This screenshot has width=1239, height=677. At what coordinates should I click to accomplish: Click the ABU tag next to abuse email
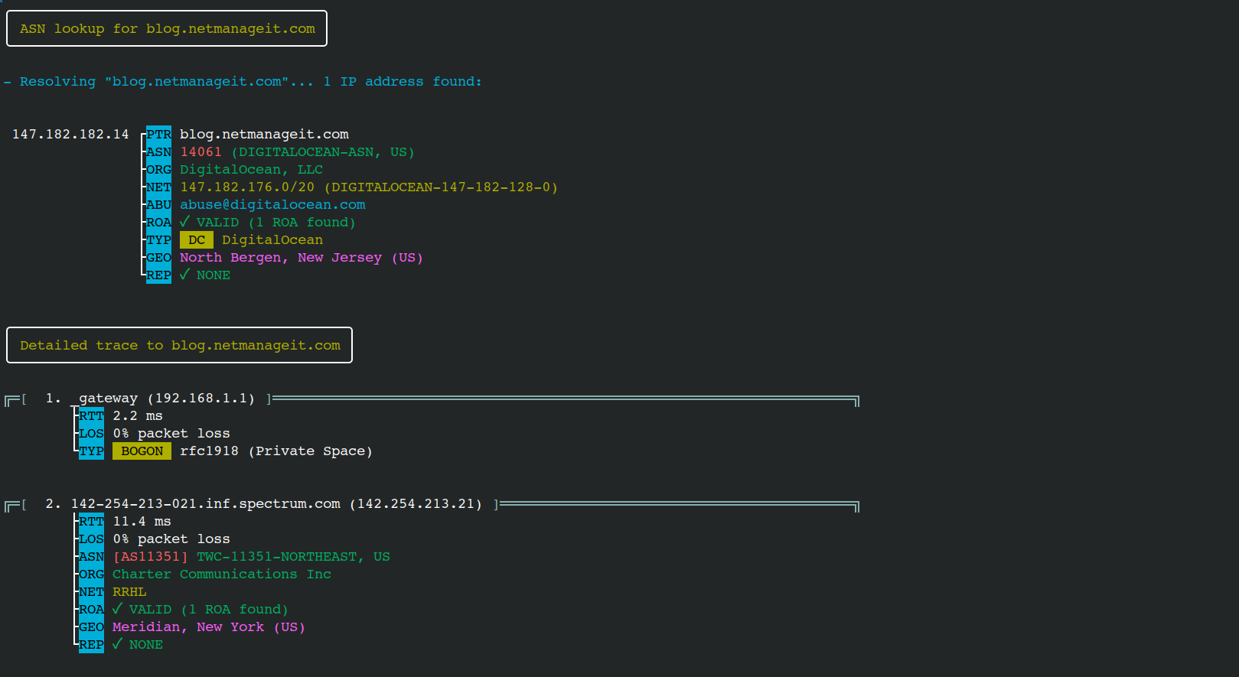click(158, 205)
